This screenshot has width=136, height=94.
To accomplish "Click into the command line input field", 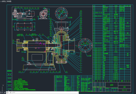I will pos(43,93).
